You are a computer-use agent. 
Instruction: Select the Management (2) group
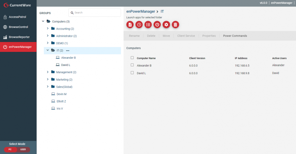[66, 72]
